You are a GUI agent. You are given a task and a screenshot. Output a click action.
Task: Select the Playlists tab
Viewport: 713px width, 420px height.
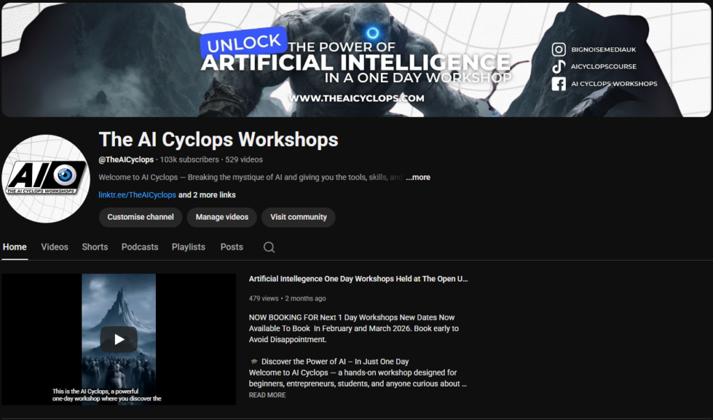[189, 247]
